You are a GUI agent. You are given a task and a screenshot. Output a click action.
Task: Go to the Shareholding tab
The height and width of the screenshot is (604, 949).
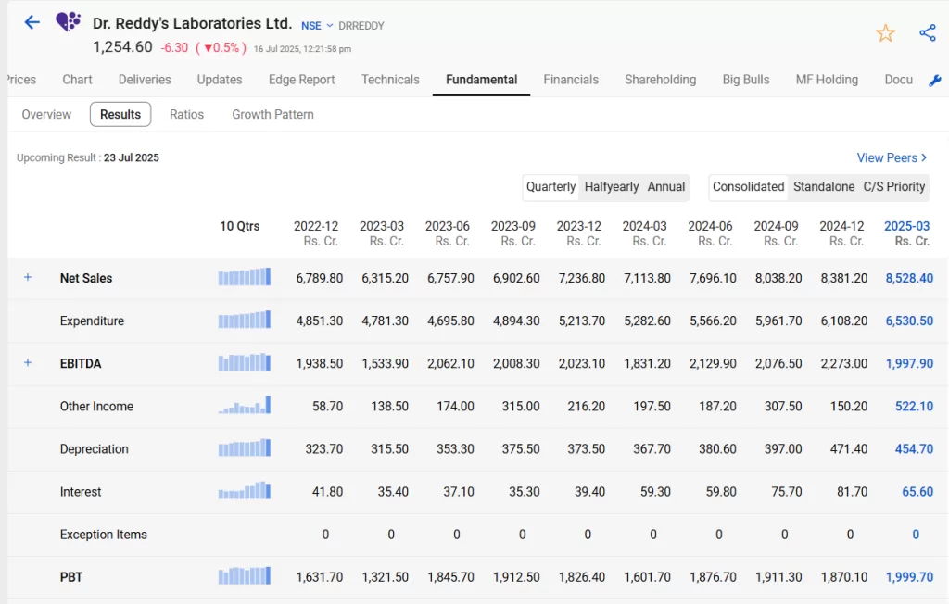660,80
